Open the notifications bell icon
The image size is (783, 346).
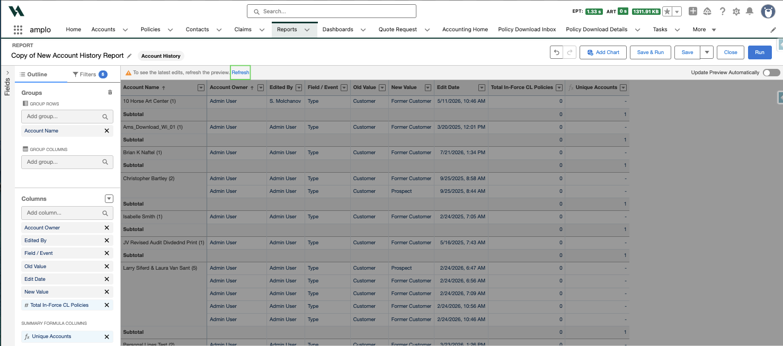(750, 11)
